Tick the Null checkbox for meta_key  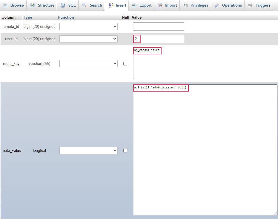coord(125,63)
